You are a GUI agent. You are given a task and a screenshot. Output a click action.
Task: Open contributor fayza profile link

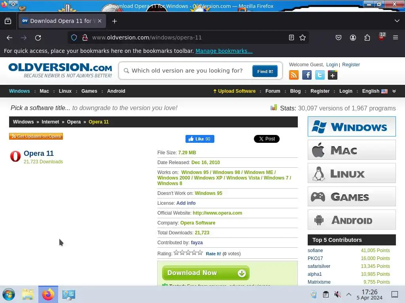pos(197,243)
